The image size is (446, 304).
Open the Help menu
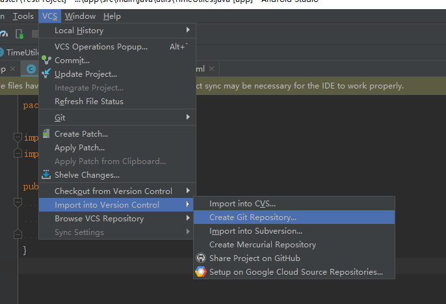pyautogui.click(x=112, y=16)
